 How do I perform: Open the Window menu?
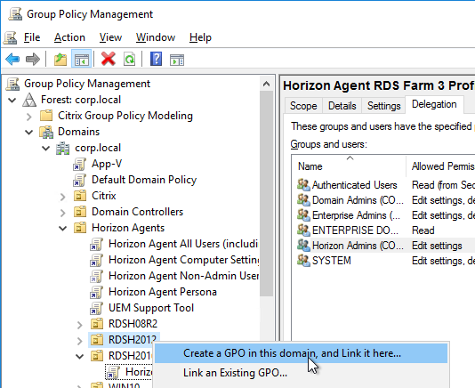[x=156, y=37]
